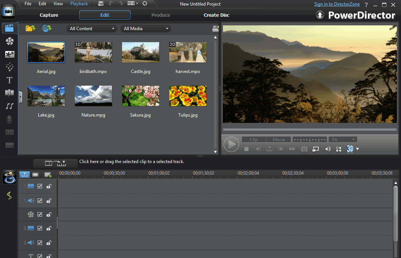Screen dimensions: 401x258
Task: Open the Transition Room icon
Action: coord(10,93)
